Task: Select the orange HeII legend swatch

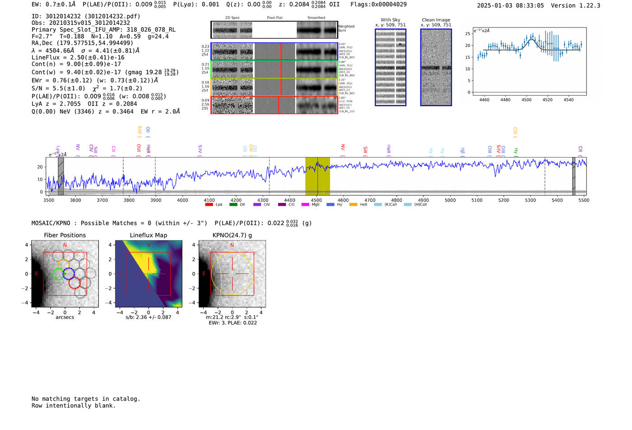Action: coord(353,204)
